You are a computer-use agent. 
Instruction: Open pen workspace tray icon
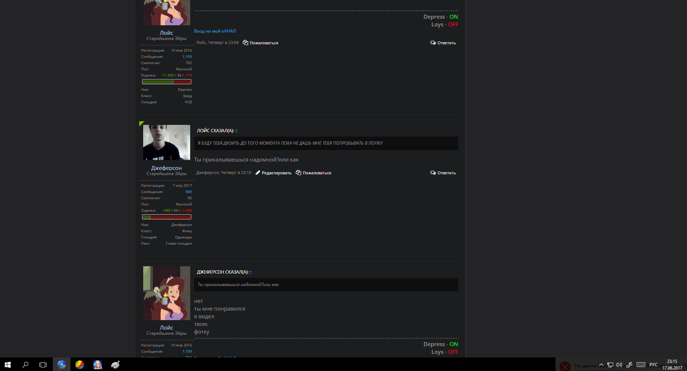click(x=629, y=365)
